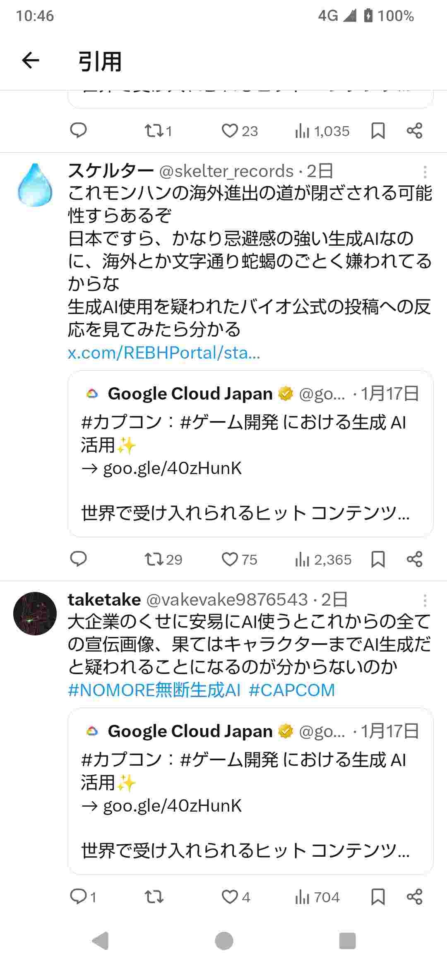The height and width of the screenshot is (968, 447).
Task: Retweet スケルター's post with 29 reposts
Action: pyautogui.click(x=154, y=559)
